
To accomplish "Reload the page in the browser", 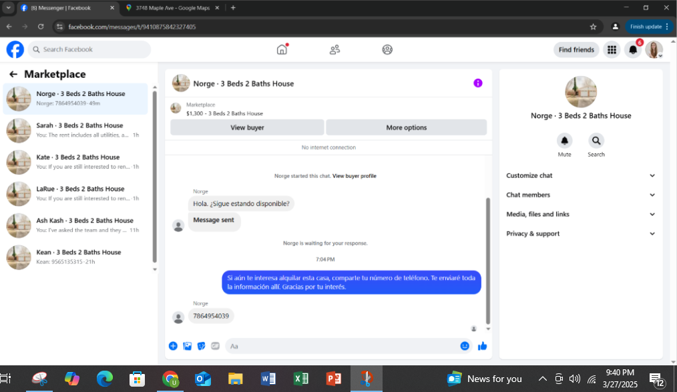I will 41,27.
